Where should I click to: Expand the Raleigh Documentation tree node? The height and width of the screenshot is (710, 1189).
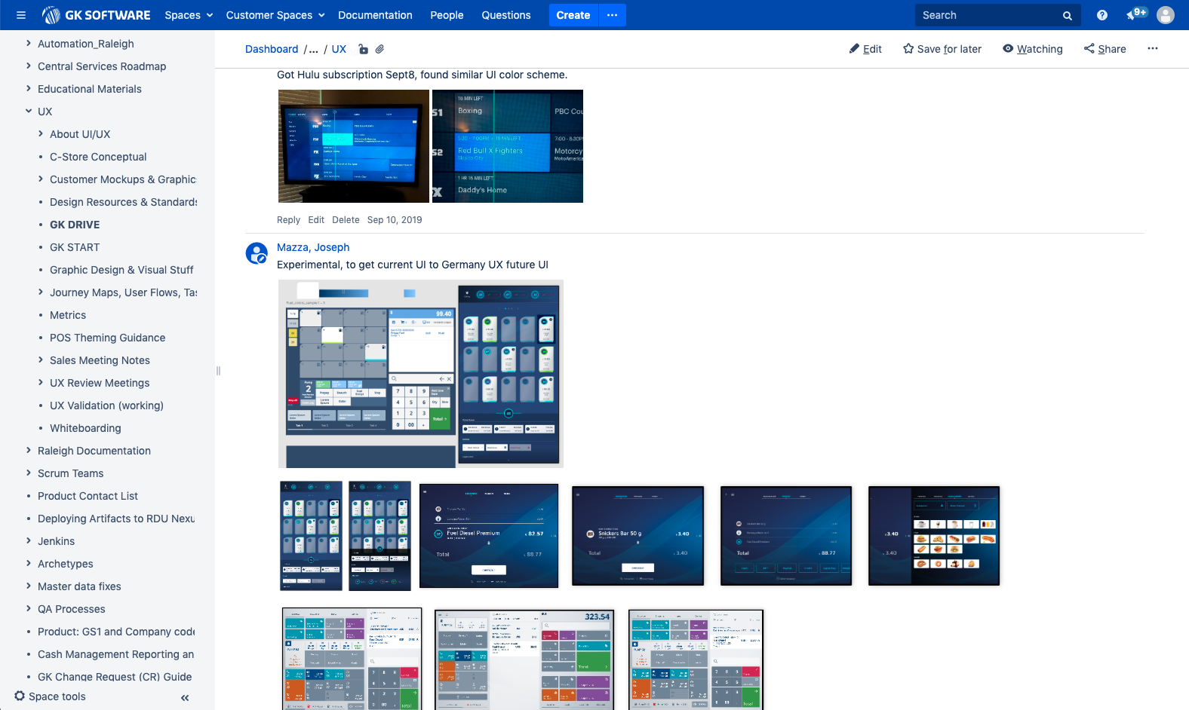point(29,451)
